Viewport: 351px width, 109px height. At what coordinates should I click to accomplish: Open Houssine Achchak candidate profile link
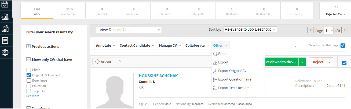(x=158, y=76)
